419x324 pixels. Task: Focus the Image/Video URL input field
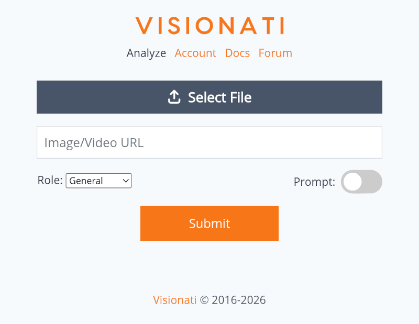(210, 142)
